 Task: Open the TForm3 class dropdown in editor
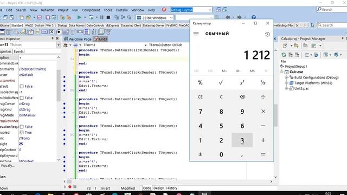pos(145,45)
